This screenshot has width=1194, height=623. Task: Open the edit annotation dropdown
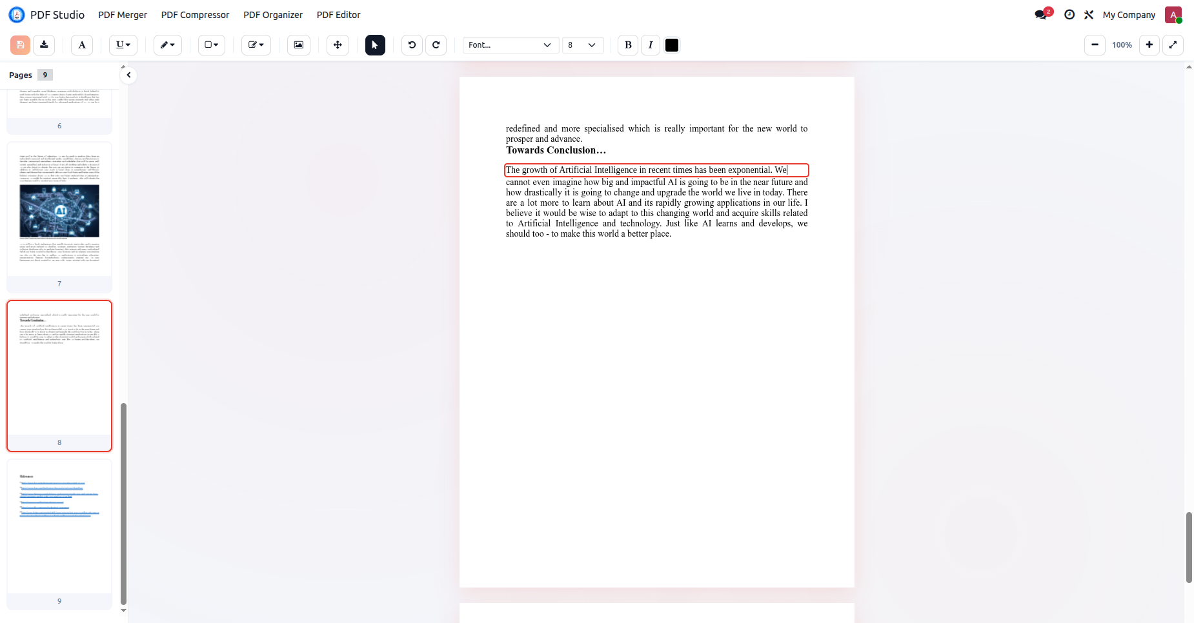pyautogui.click(x=256, y=45)
